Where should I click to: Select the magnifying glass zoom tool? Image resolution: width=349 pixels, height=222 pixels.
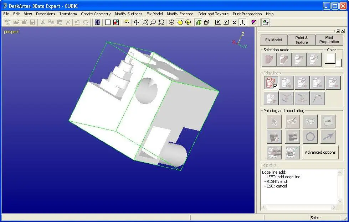coord(153,22)
